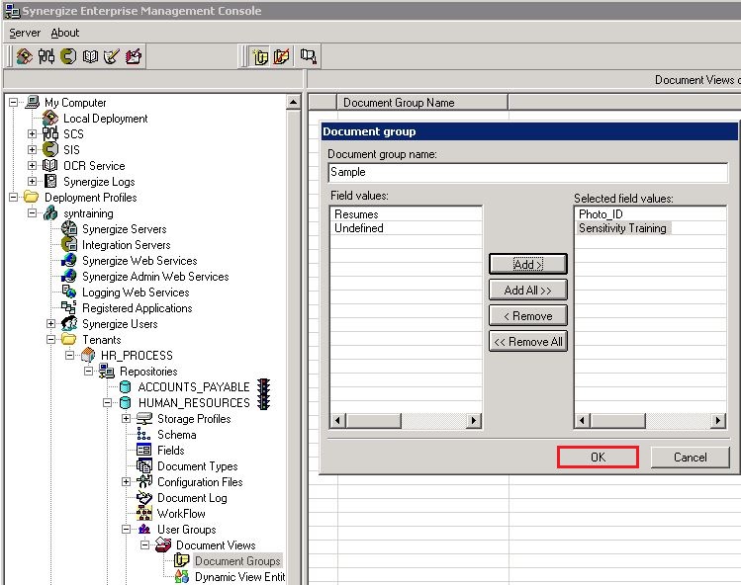This screenshot has height=585, width=741.
Task: Click the SIS toolbar icon
Action: 68,56
